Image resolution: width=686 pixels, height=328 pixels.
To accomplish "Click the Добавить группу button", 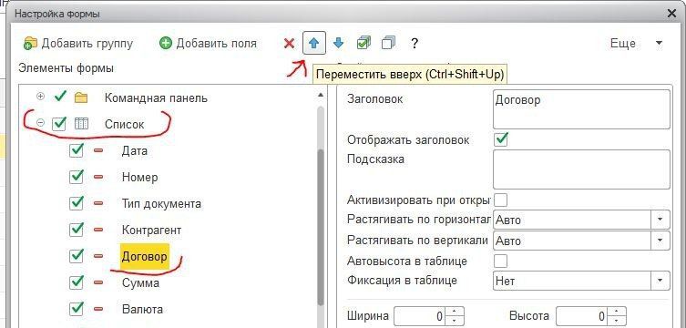I will pos(78,44).
